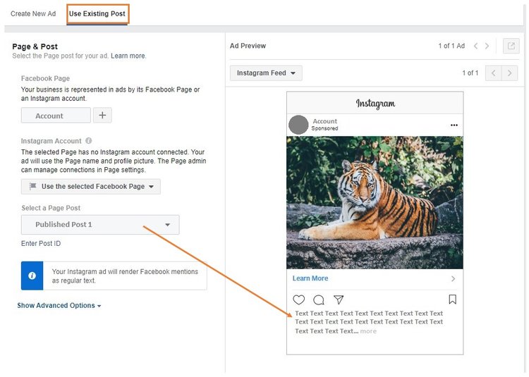Click the bookmark save icon

pos(452,299)
